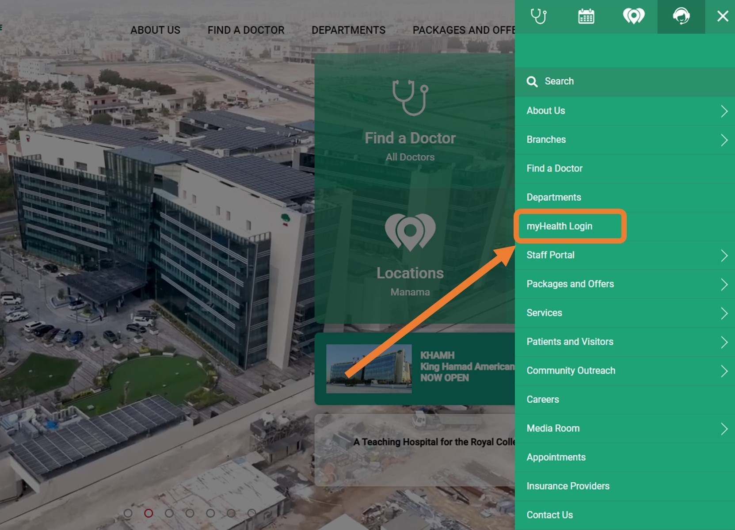
Task: Click the heart location pin icon
Action: tap(633, 16)
